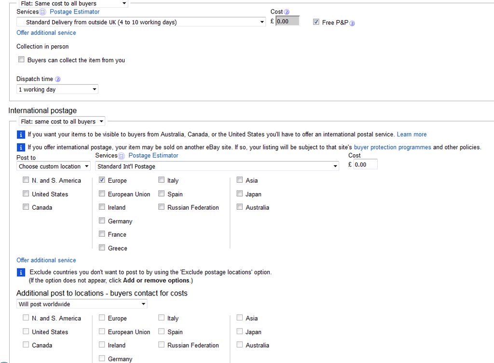The width and height of the screenshot is (494, 363).
Task: Tick Italy in Post to list
Action: 161,180
